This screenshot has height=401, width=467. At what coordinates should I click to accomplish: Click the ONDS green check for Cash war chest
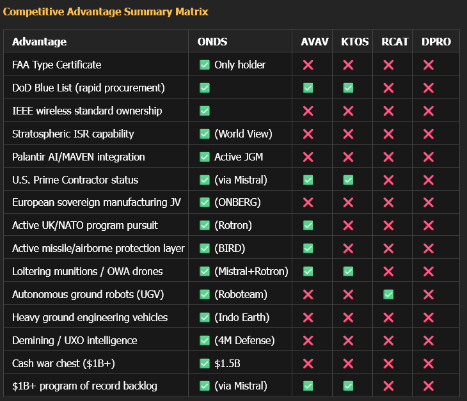205,363
